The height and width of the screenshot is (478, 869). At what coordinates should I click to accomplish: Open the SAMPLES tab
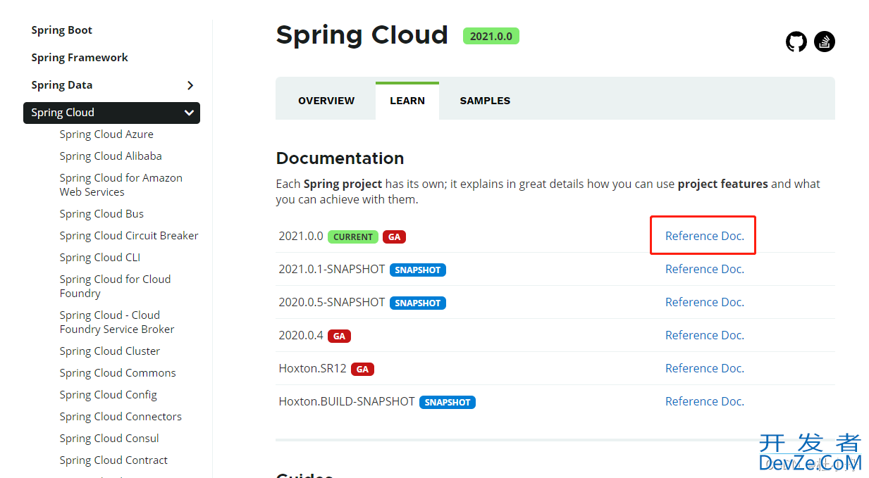[x=485, y=101]
